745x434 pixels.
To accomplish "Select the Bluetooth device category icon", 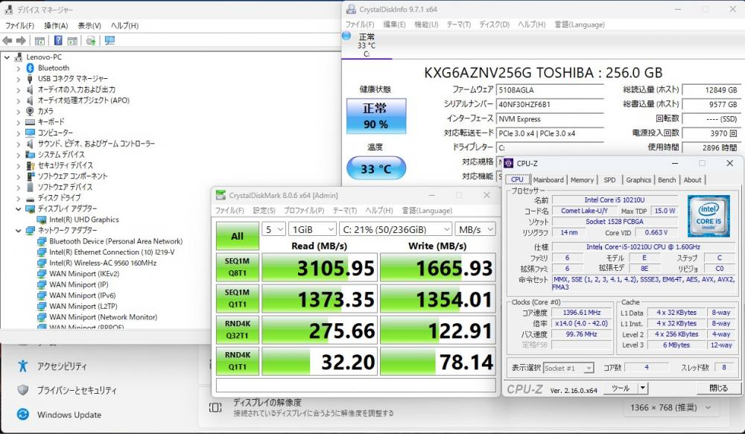I will (30, 68).
